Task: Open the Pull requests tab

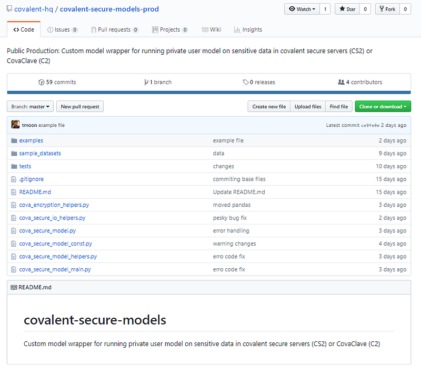Action: point(114,30)
